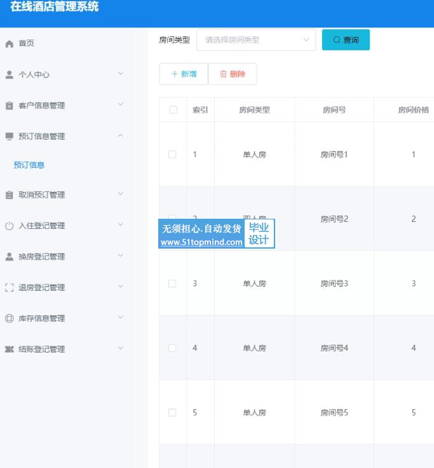Image resolution: width=434 pixels, height=468 pixels.
Task: Collapse the 预订信息管理 menu chevron
Action: (121, 136)
